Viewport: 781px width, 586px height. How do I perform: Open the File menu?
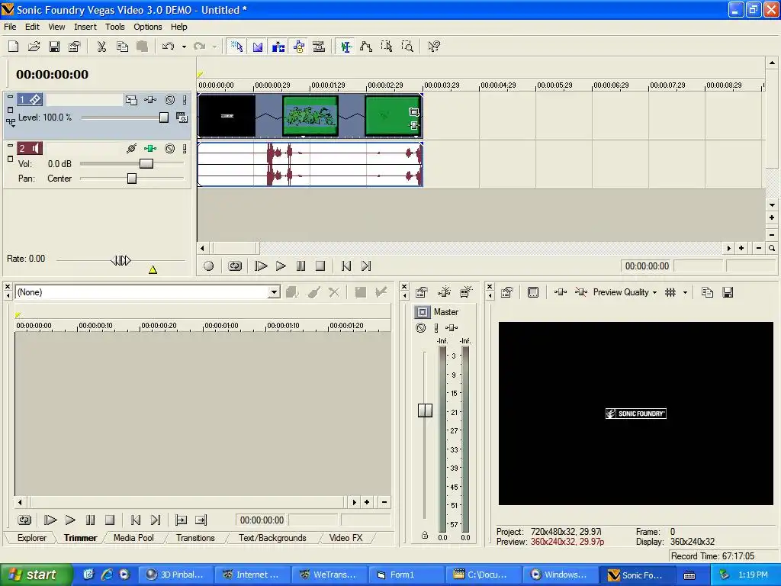coord(10,27)
